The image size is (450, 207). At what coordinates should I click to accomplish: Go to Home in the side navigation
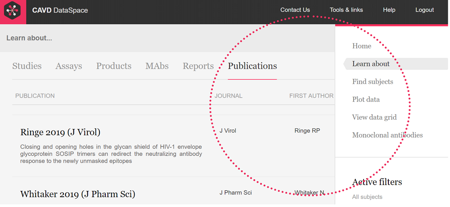pyautogui.click(x=362, y=46)
